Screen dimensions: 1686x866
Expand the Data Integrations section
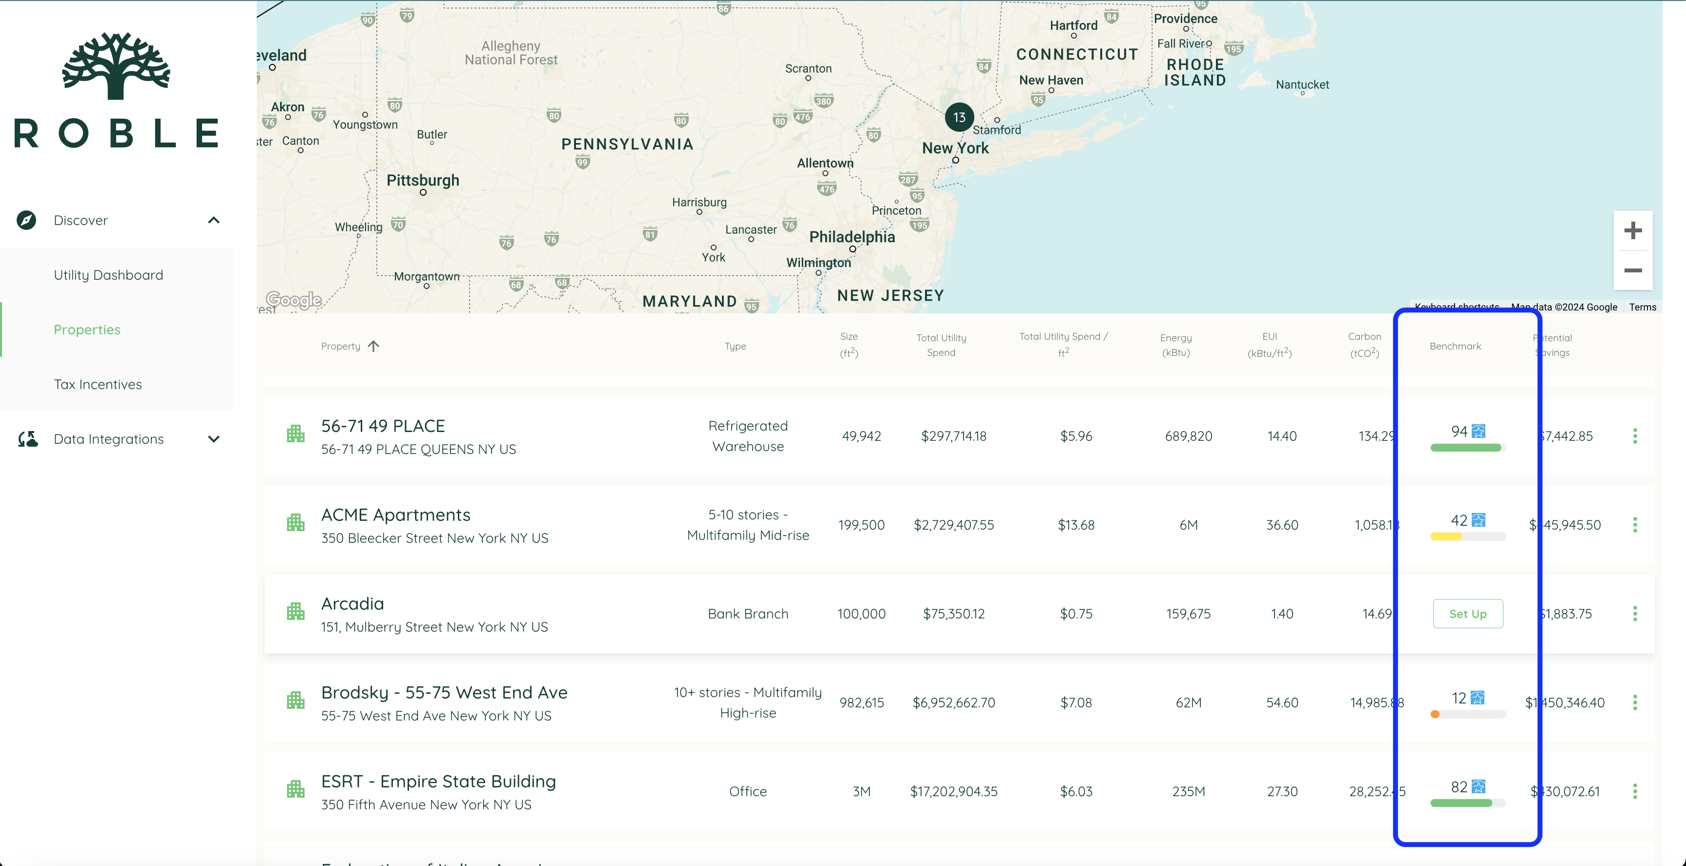213,438
